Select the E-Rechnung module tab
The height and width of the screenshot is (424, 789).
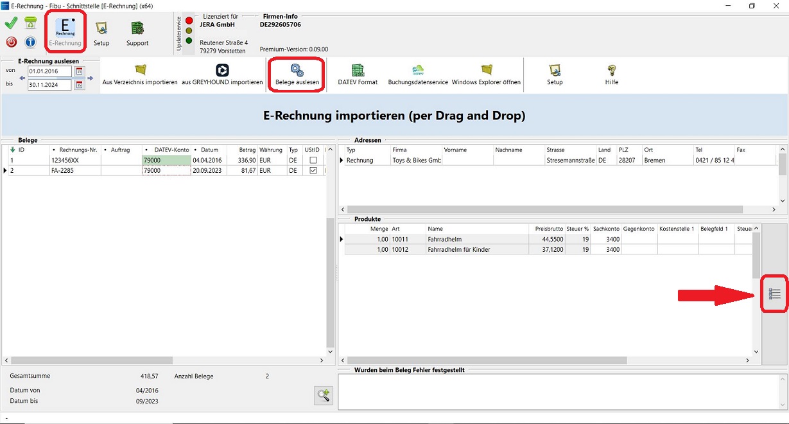point(65,31)
